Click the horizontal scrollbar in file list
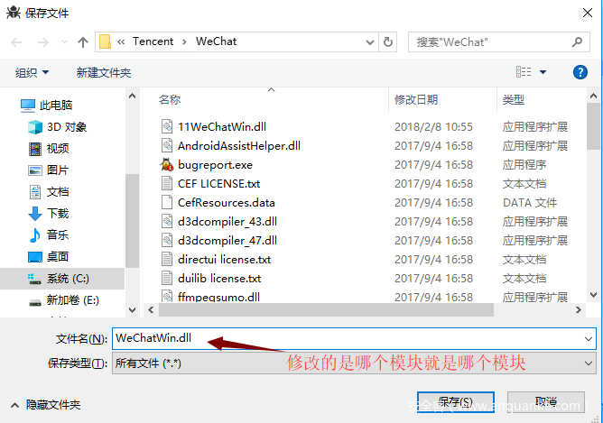Screen dimensions: 603x423 (x=326, y=309)
